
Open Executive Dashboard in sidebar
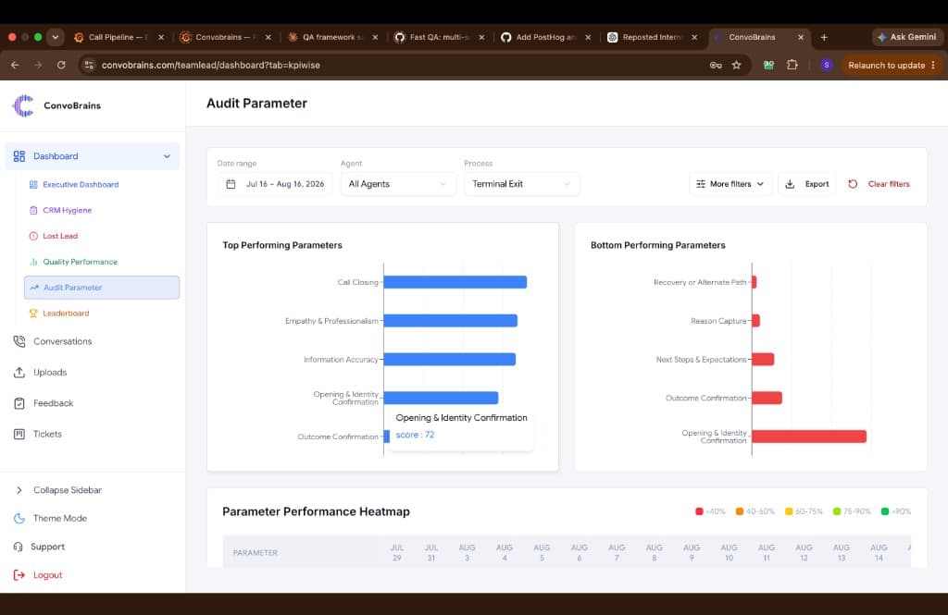point(81,184)
